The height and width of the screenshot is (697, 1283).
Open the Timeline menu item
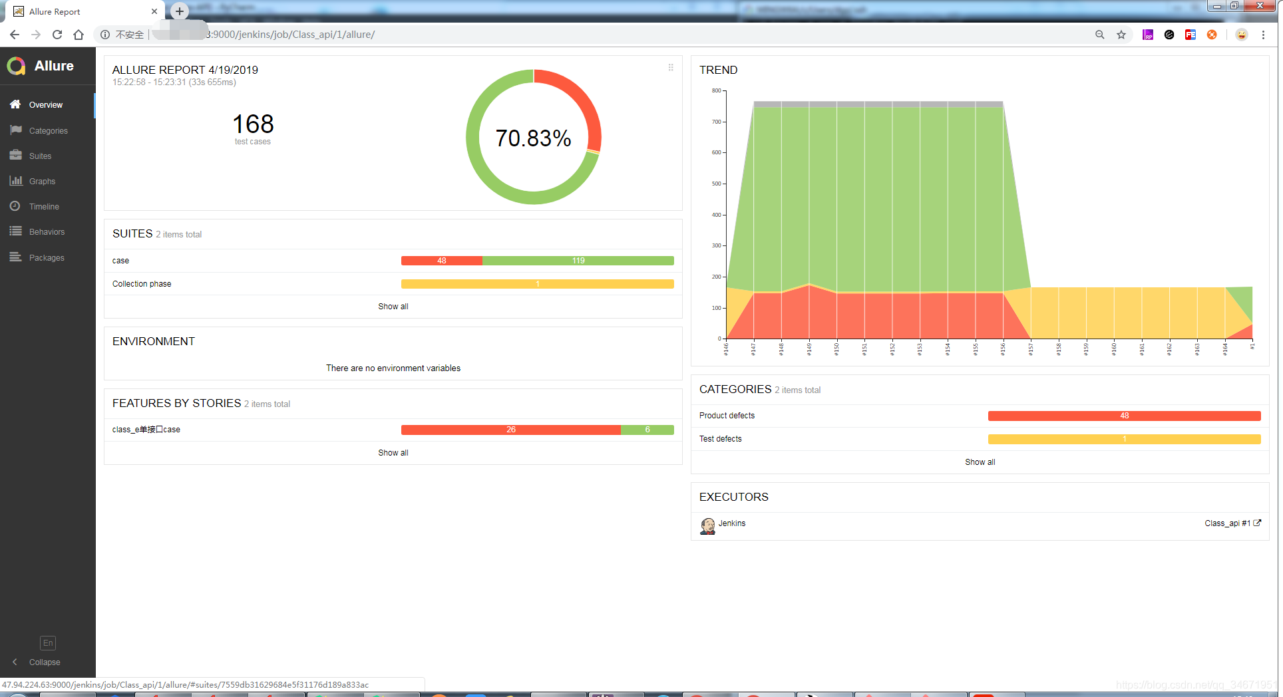coord(48,206)
